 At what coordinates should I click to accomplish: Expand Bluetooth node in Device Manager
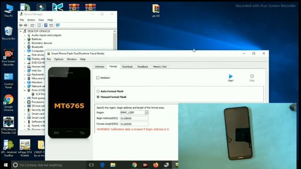(24, 47)
